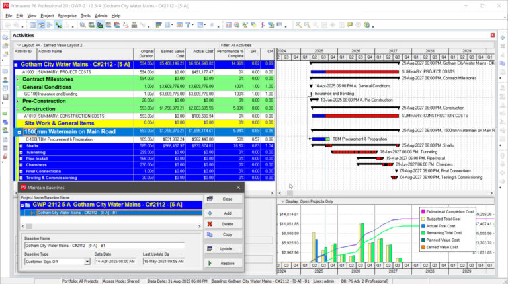Click the Estimate At Completion Cost swatch
Image resolution: width=508 pixels, height=284 pixels.
tap(423, 211)
